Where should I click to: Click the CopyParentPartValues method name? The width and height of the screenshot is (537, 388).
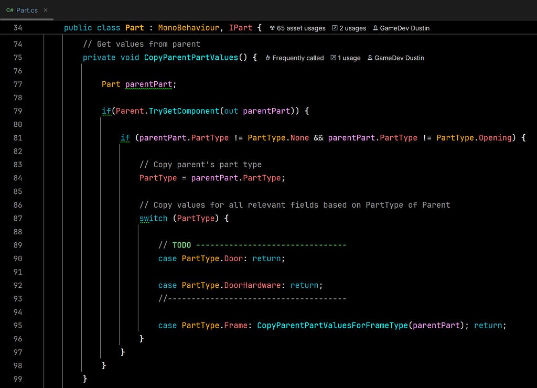tap(191, 58)
